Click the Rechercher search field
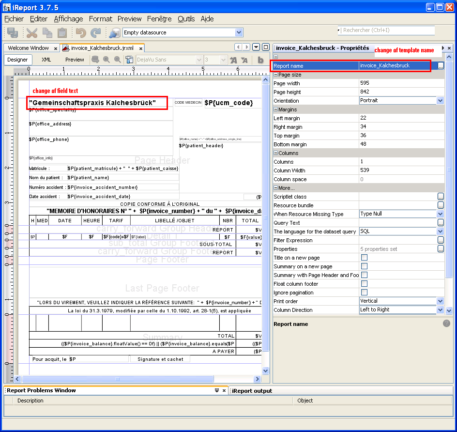The height and width of the screenshot is (432, 457). [x=387, y=30]
